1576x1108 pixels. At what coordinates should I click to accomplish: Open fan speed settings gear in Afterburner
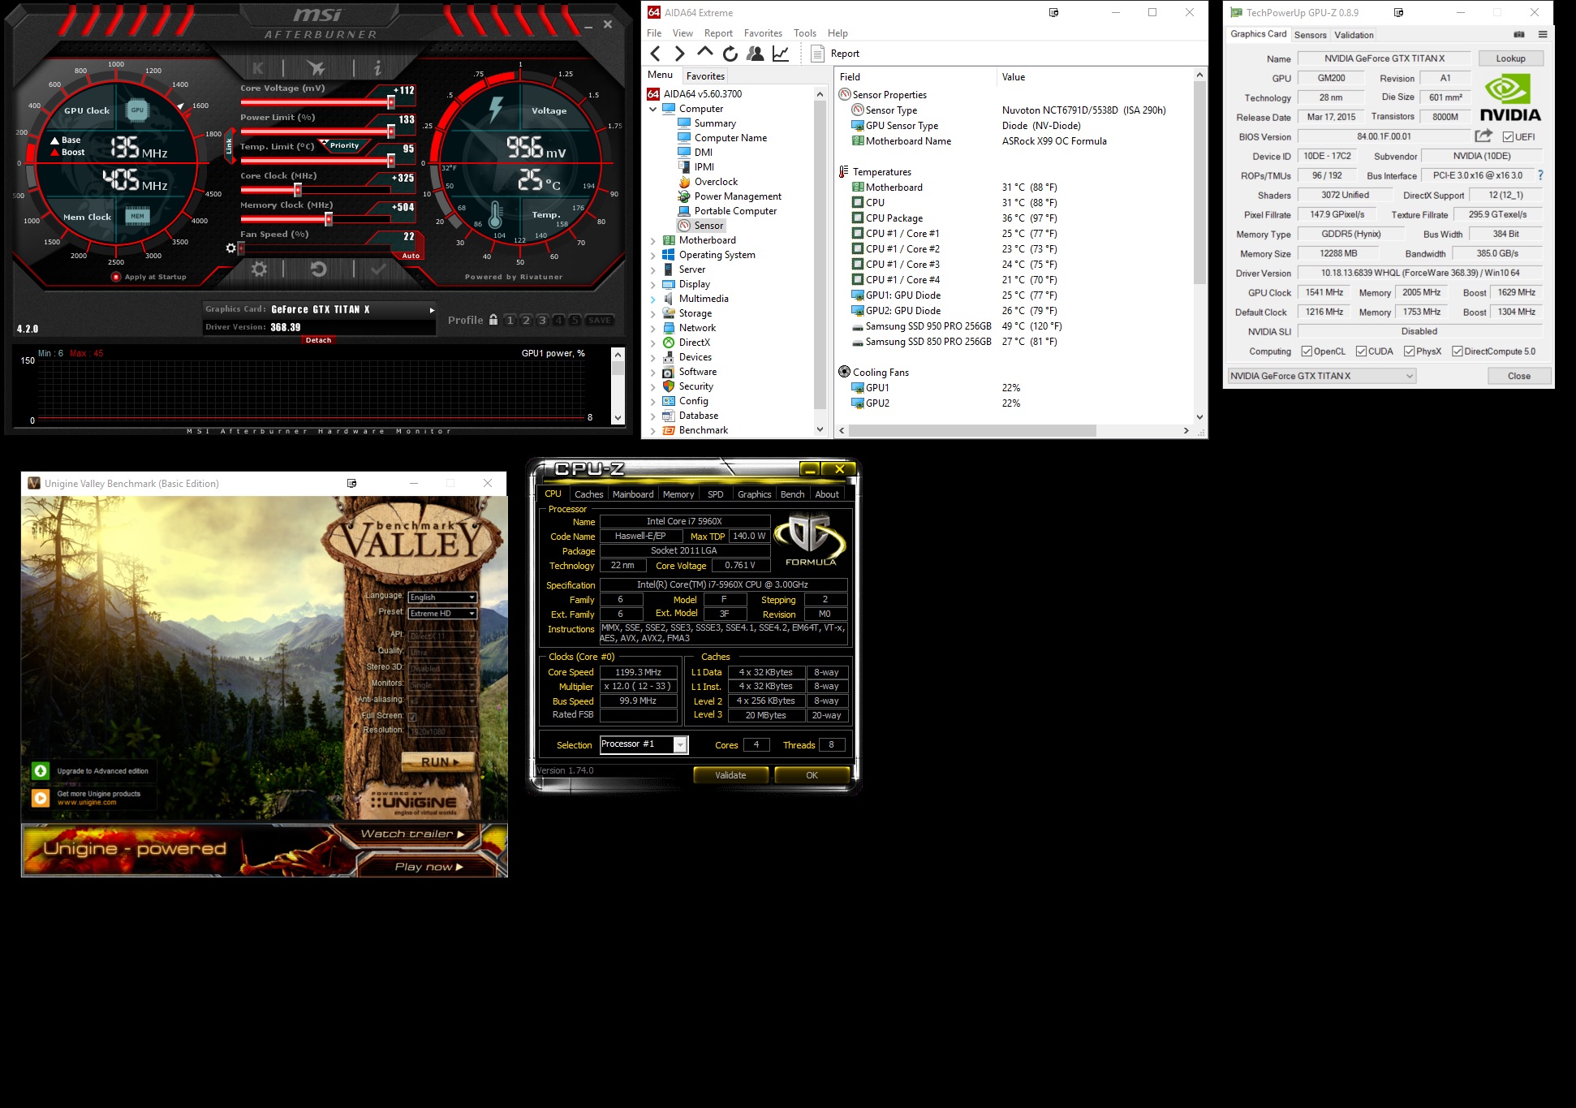click(230, 248)
